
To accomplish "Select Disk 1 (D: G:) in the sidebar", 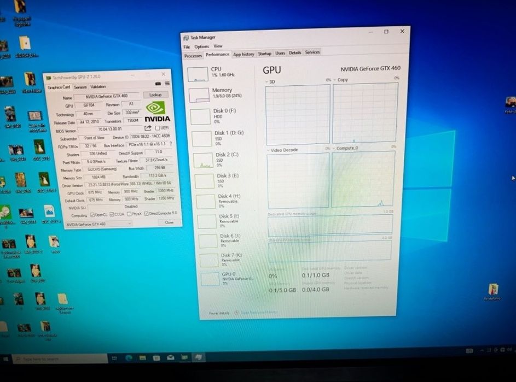I will (224, 138).
